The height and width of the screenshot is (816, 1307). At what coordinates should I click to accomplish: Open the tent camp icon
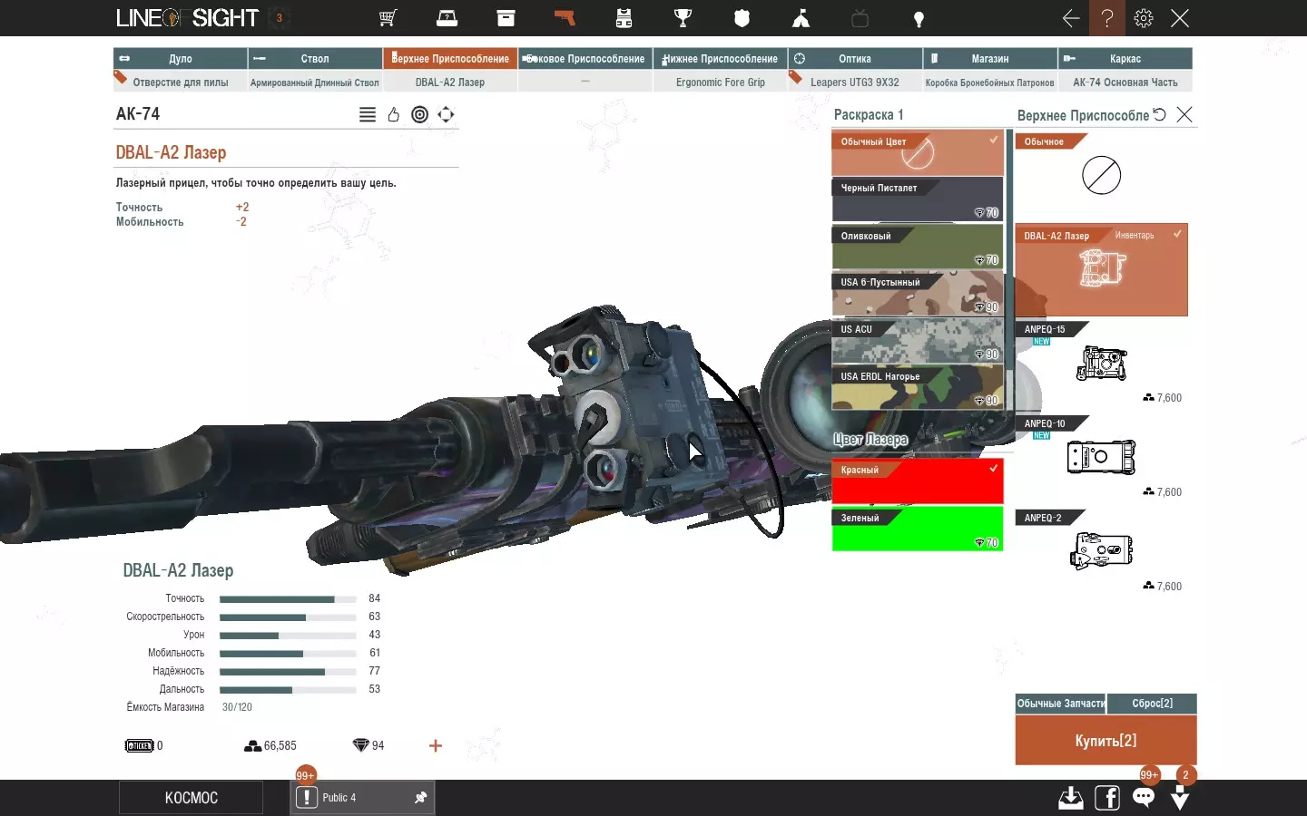pyautogui.click(x=801, y=18)
